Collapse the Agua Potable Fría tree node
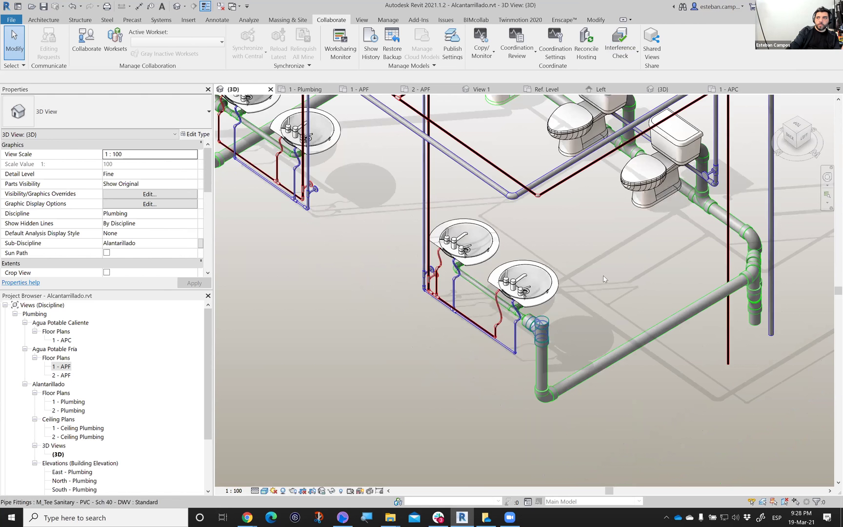This screenshot has height=527, width=843. click(x=25, y=349)
